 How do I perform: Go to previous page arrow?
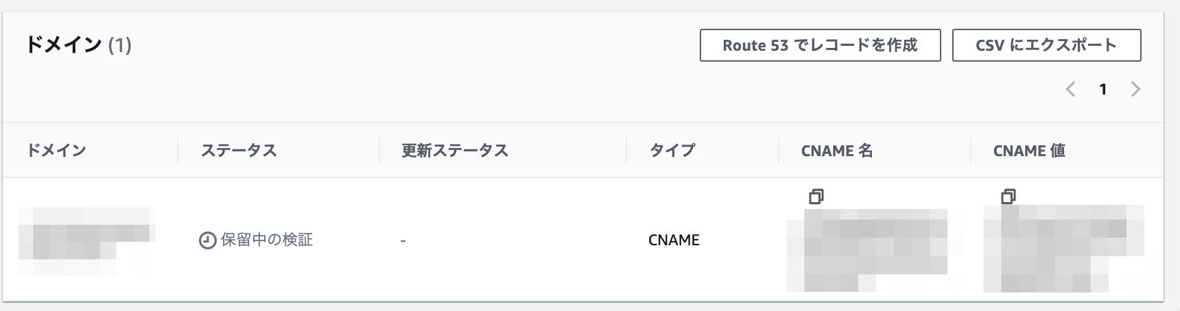click(x=1070, y=89)
